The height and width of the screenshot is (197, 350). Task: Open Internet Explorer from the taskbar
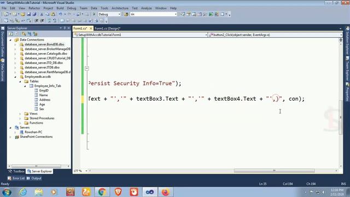23,192
